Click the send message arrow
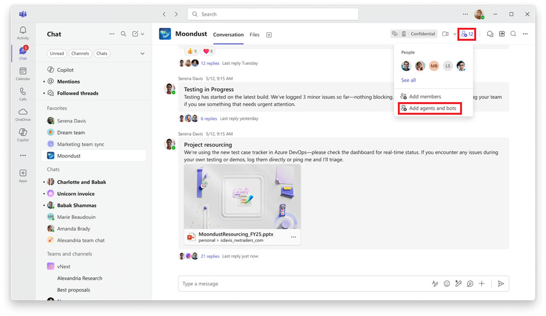Image resolution: width=546 pixels, height=316 pixels. [x=501, y=284]
